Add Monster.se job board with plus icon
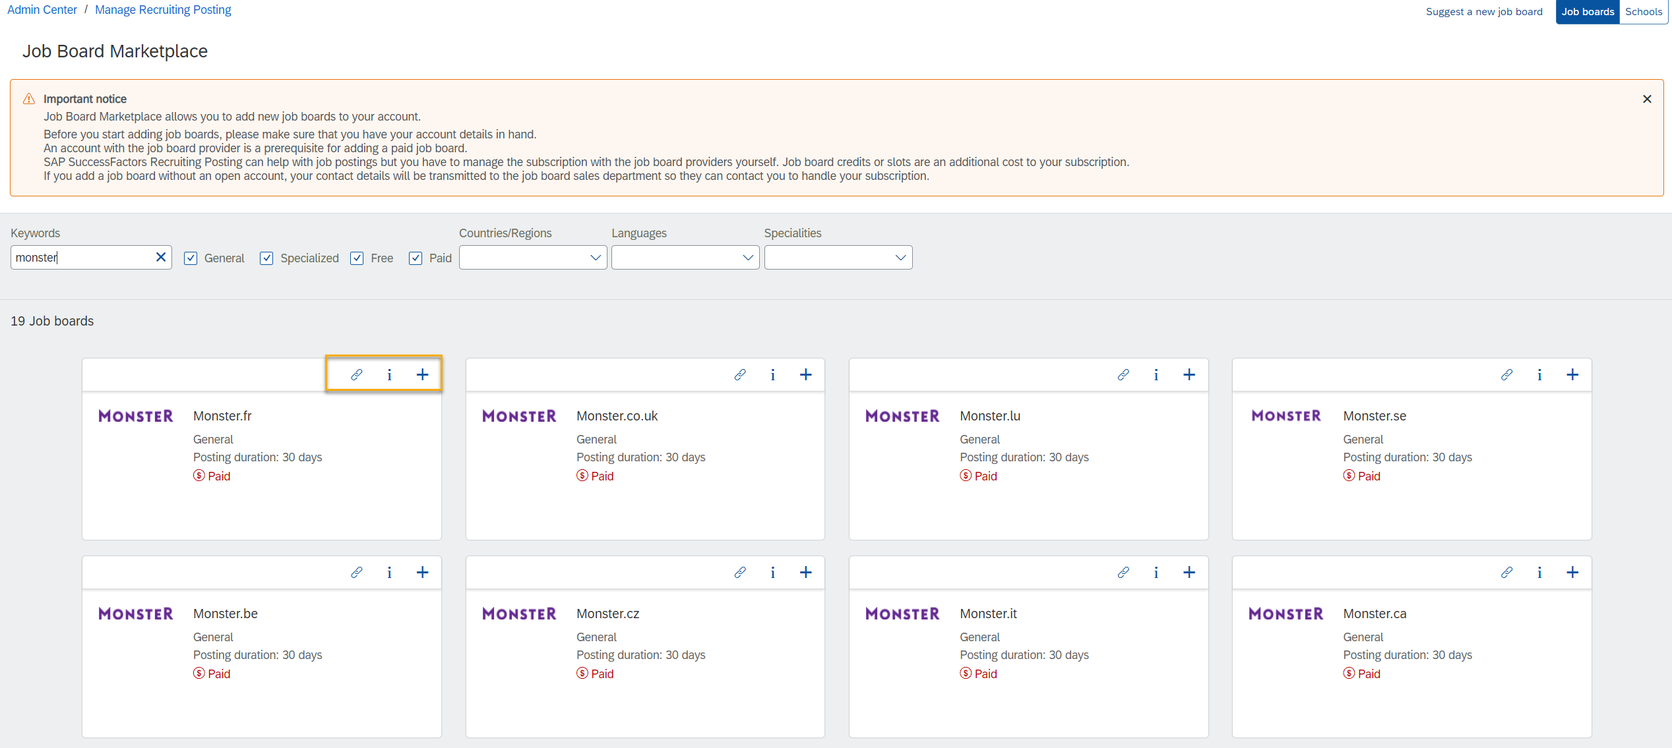Screen dimensions: 1672x748 tap(1573, 374)
